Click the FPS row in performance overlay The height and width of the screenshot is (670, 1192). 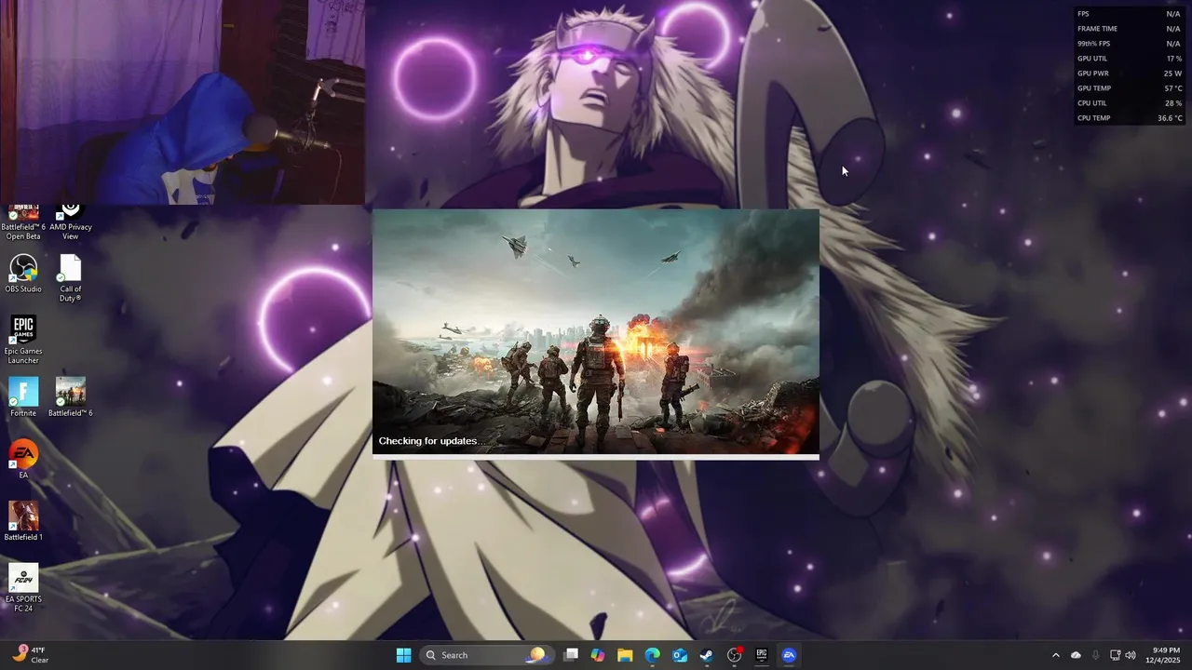pos(1130,14)
